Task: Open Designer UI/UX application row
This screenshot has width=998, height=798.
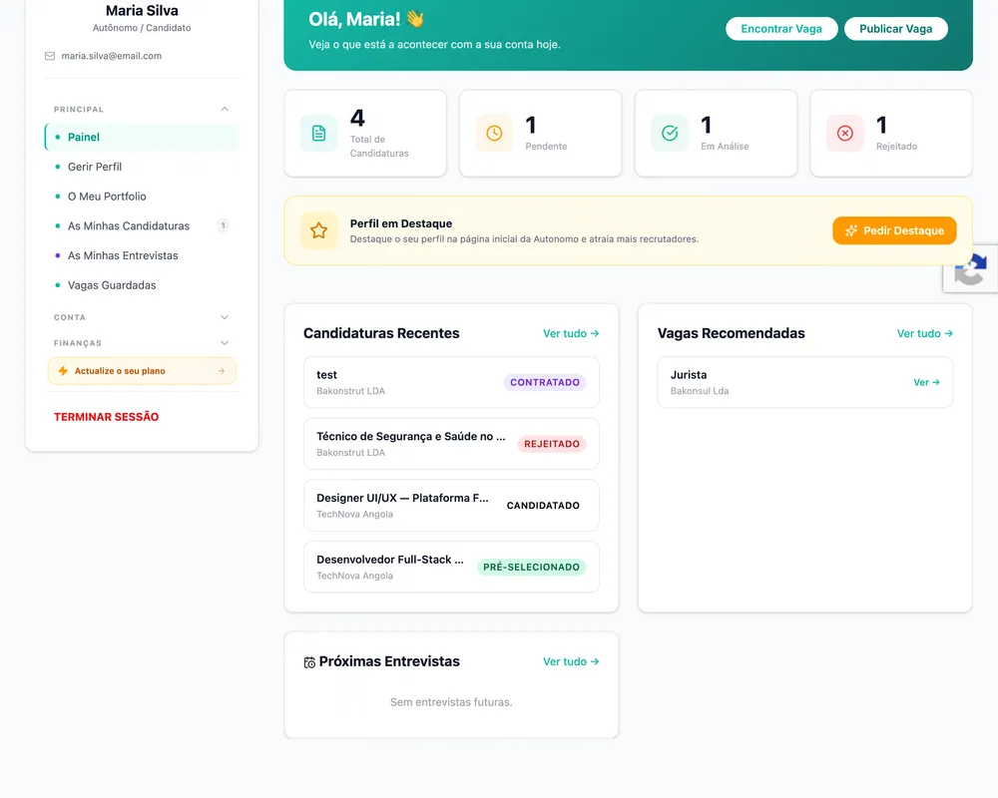Action: (x=451, y=506)
